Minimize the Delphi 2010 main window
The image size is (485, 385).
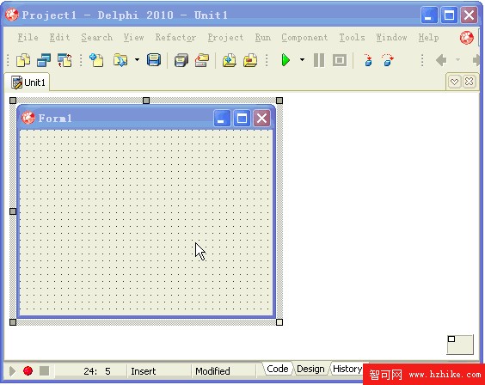tap(429, 15)
